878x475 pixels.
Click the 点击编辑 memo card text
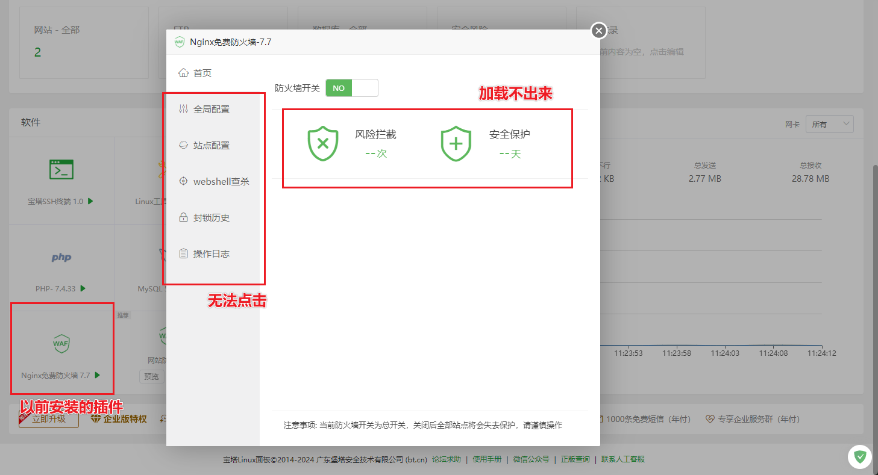[x=667, y=52]
